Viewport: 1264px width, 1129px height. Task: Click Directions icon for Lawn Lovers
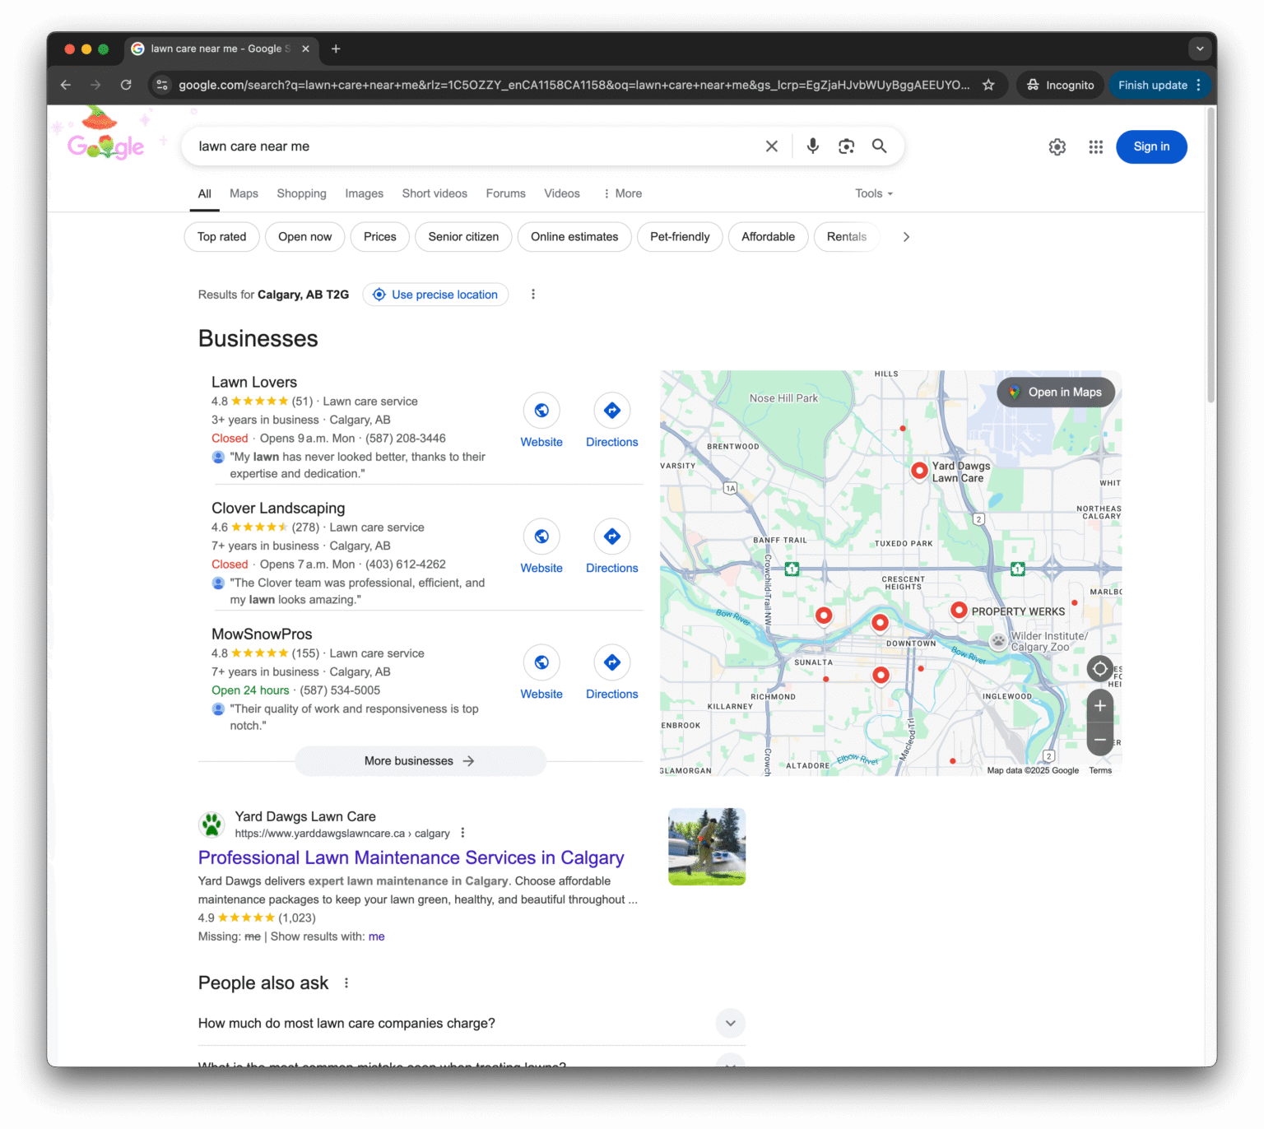click(611, 411)
